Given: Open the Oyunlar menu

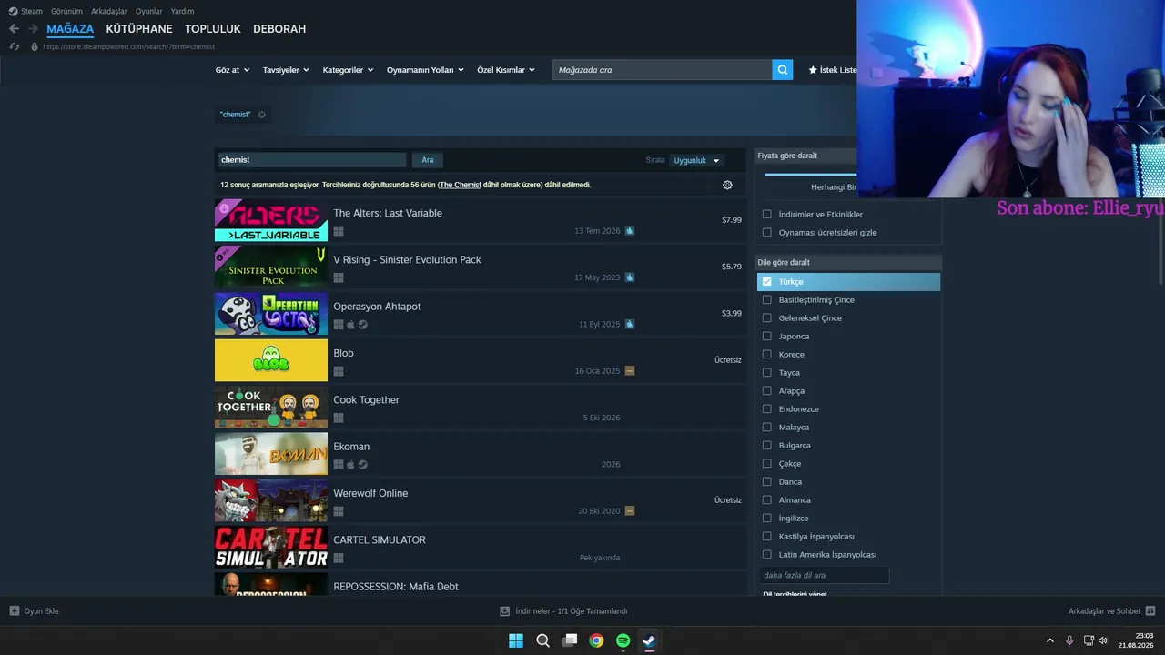Looking at the screenshot, I should pyautogui.click(x=149, y=12).
